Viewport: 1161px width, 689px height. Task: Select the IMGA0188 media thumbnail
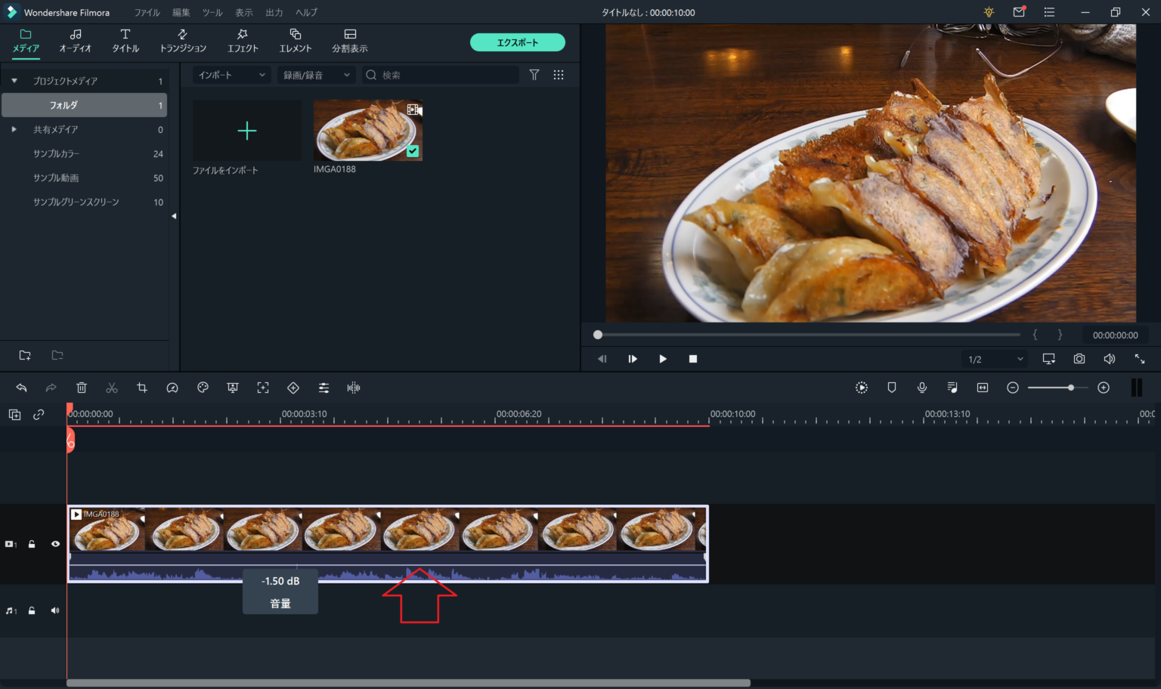click(x=368, y=131)
